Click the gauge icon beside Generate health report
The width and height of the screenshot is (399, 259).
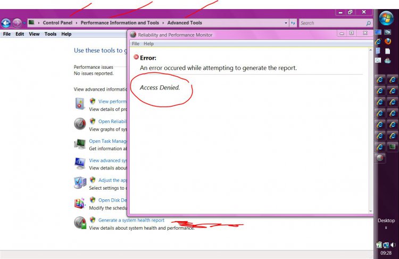click(80, 223)
